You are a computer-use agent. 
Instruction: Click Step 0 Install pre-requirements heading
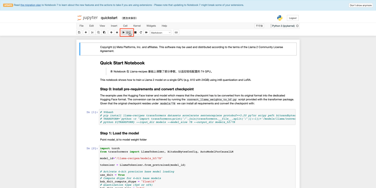147,89
